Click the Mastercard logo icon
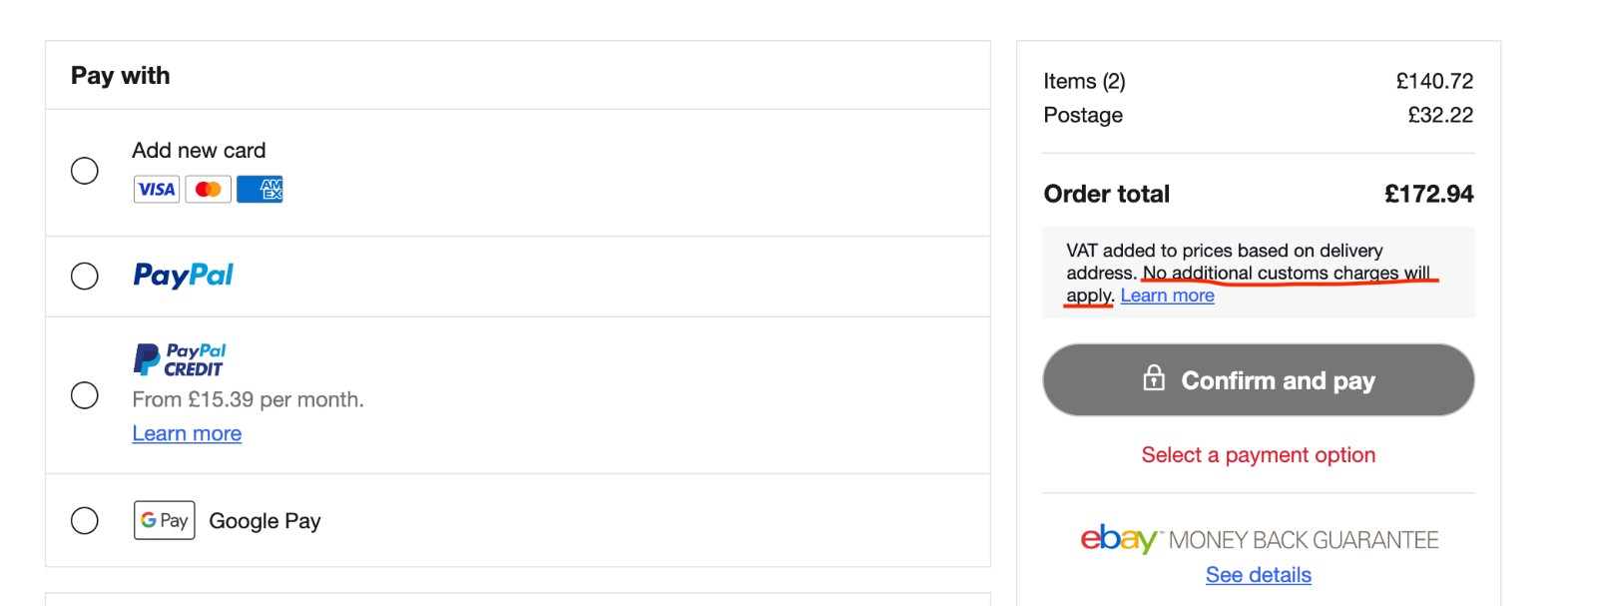This screenshot has height=606, width=1597. [209, 189]
